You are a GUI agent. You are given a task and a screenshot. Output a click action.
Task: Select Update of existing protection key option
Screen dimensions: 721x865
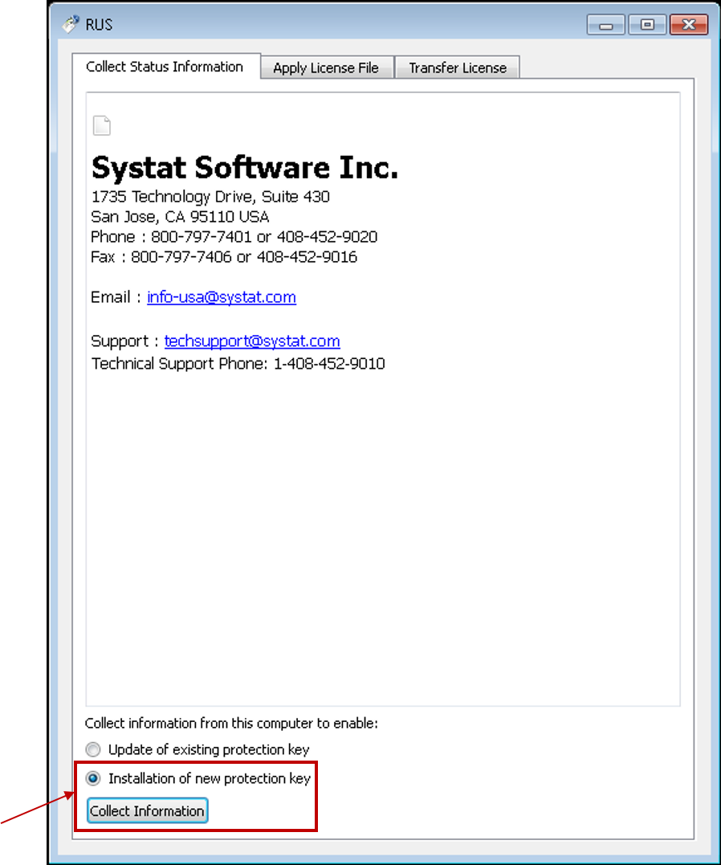(x=198, y=749)
